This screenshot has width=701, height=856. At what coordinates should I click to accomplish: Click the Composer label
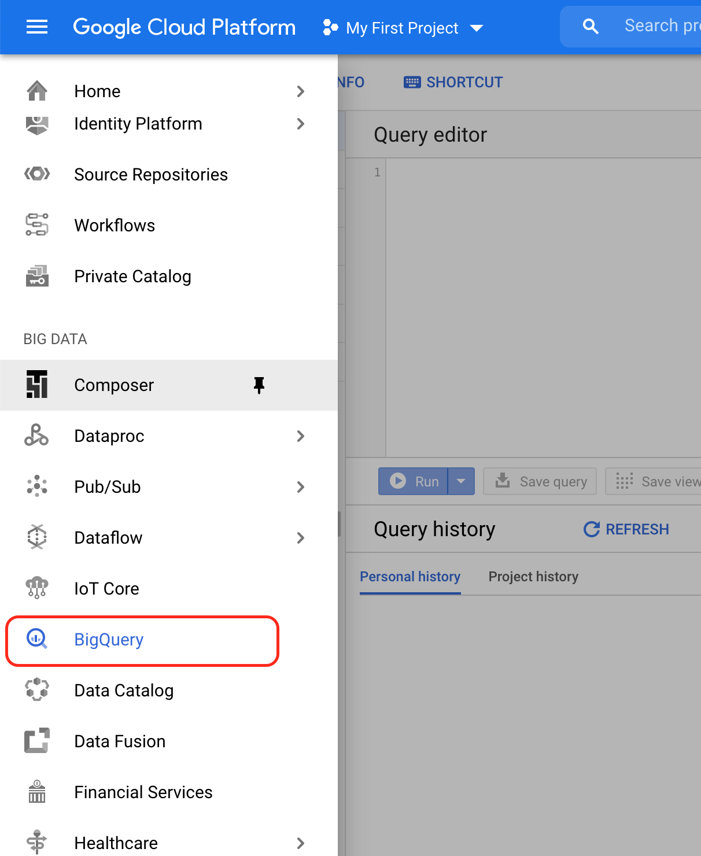pos(114,385)
